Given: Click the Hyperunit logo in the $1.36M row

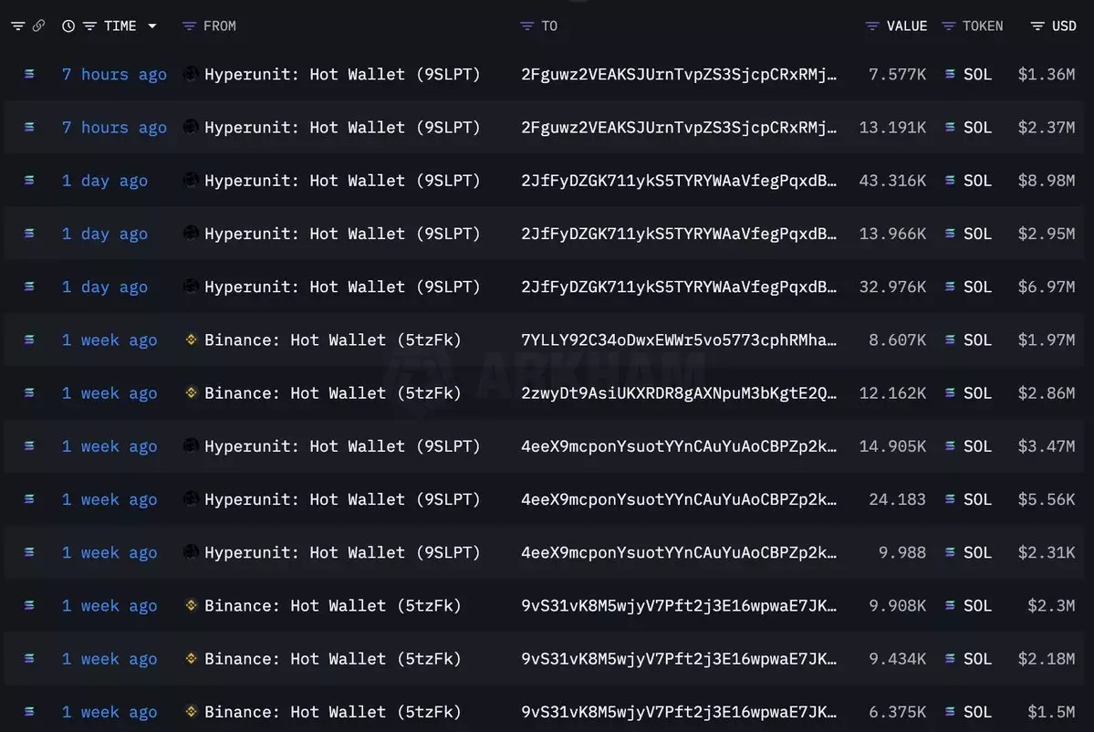Looking at the screenshot, I should pos(191,74).
